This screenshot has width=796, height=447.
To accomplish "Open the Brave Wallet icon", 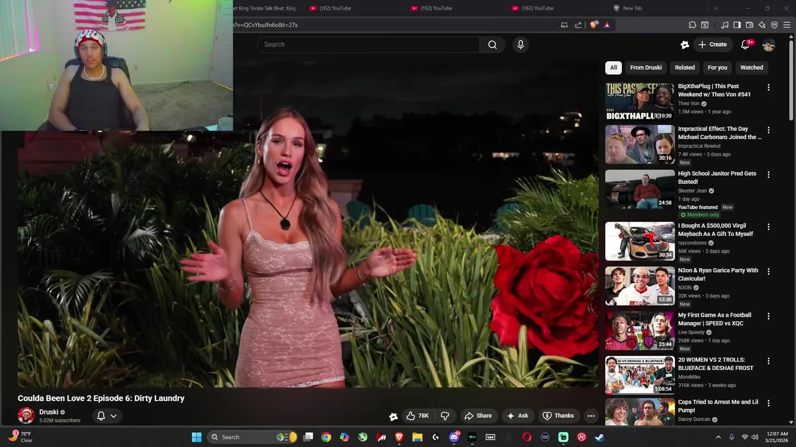I will pyautogui.click(x=749, y=25).
